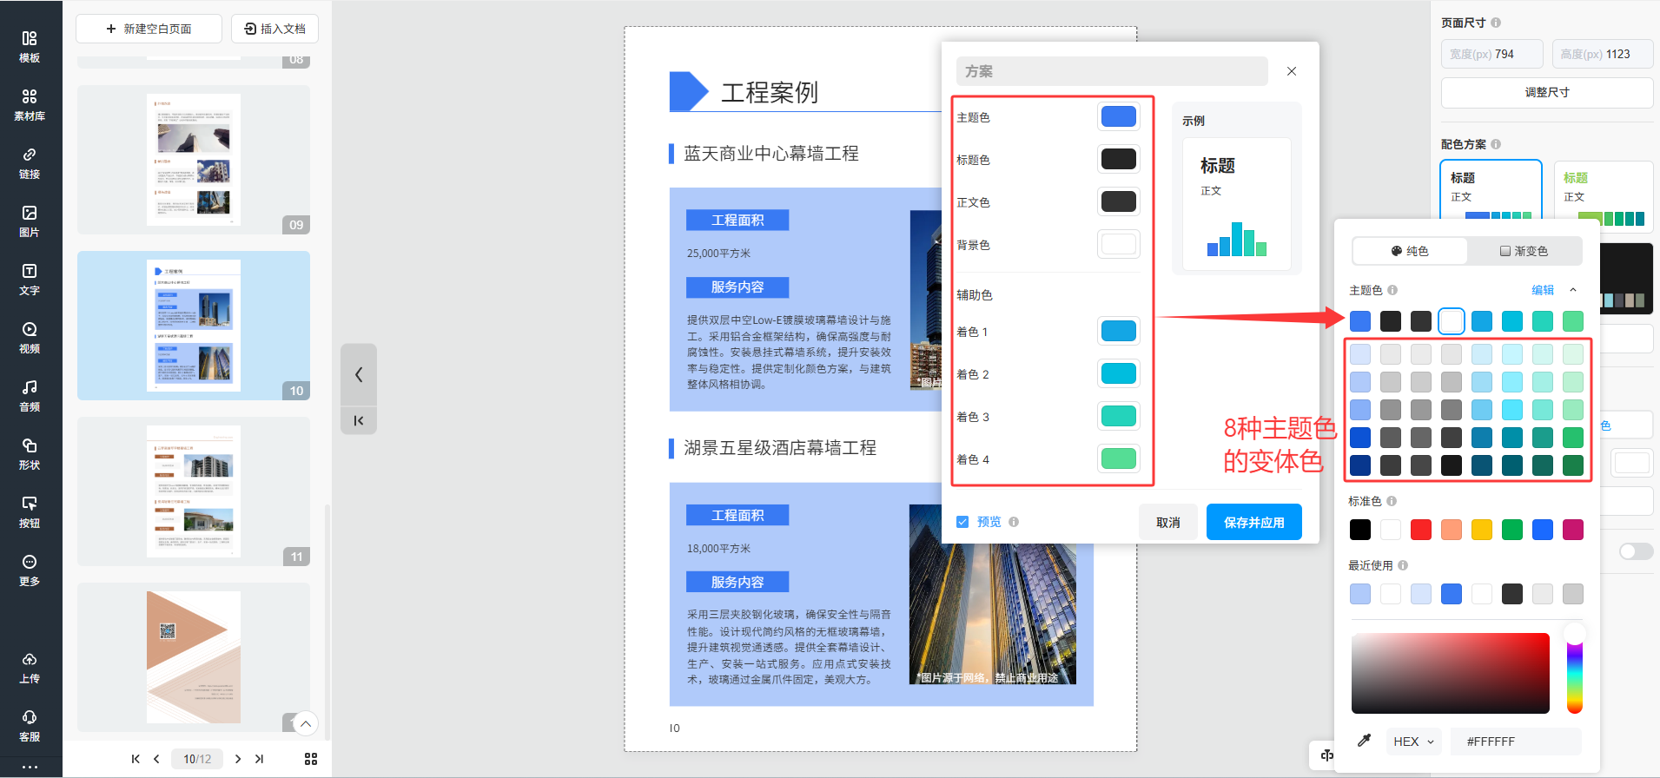This screenshot has width=1660, height=778.
Task: Toggle the switch at right panel edge
Action: (x=1636, y=551)
